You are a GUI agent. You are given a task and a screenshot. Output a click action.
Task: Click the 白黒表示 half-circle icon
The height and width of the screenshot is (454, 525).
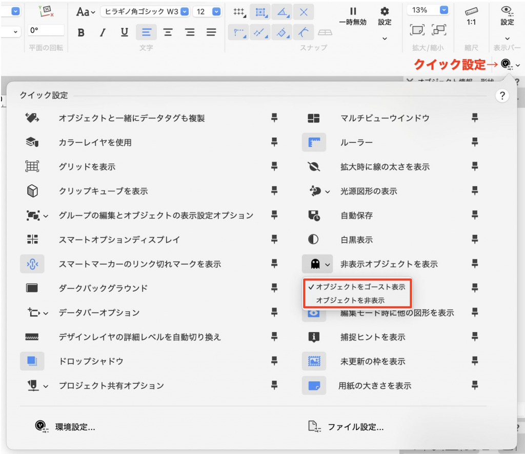[x=313, y=240]
